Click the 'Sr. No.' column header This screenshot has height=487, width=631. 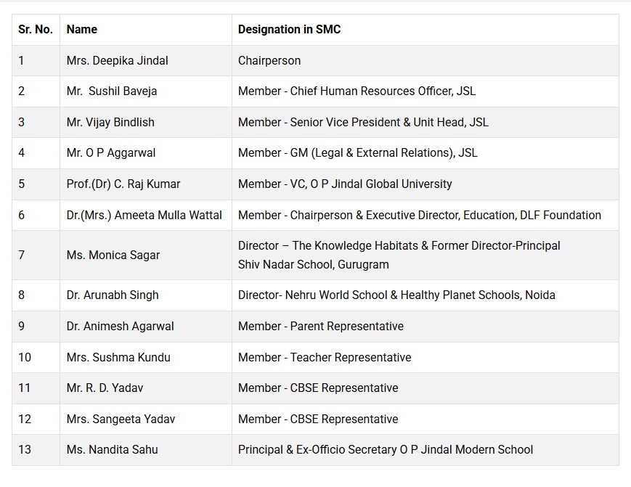[x=36, y=29]
